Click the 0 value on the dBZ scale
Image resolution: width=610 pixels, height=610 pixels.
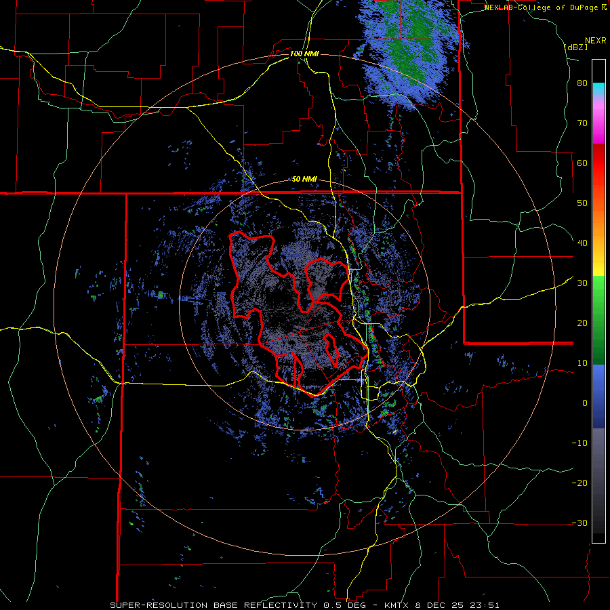tap(585, 403)
